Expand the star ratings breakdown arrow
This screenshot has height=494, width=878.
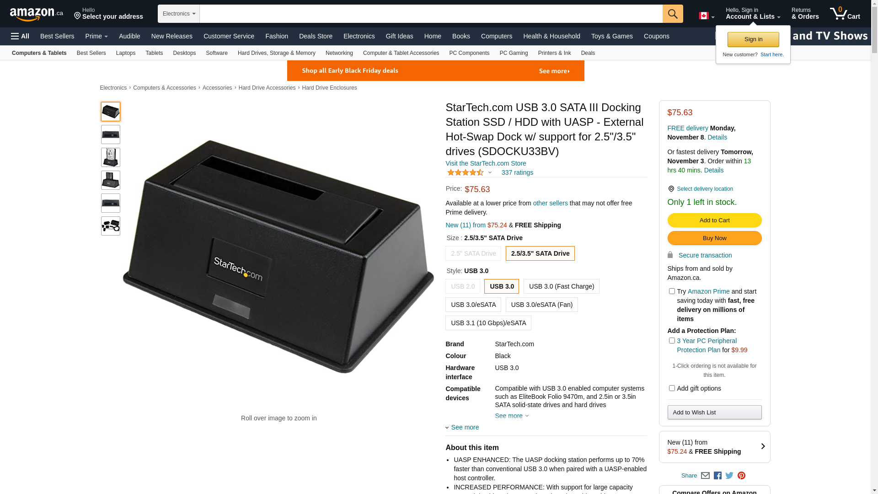pos(490,173)
